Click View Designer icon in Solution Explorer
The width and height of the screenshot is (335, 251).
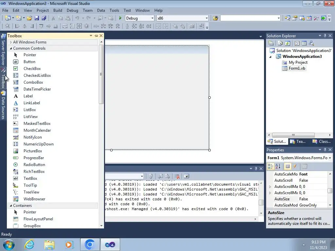pyautogui.click(x=304, y=43)
